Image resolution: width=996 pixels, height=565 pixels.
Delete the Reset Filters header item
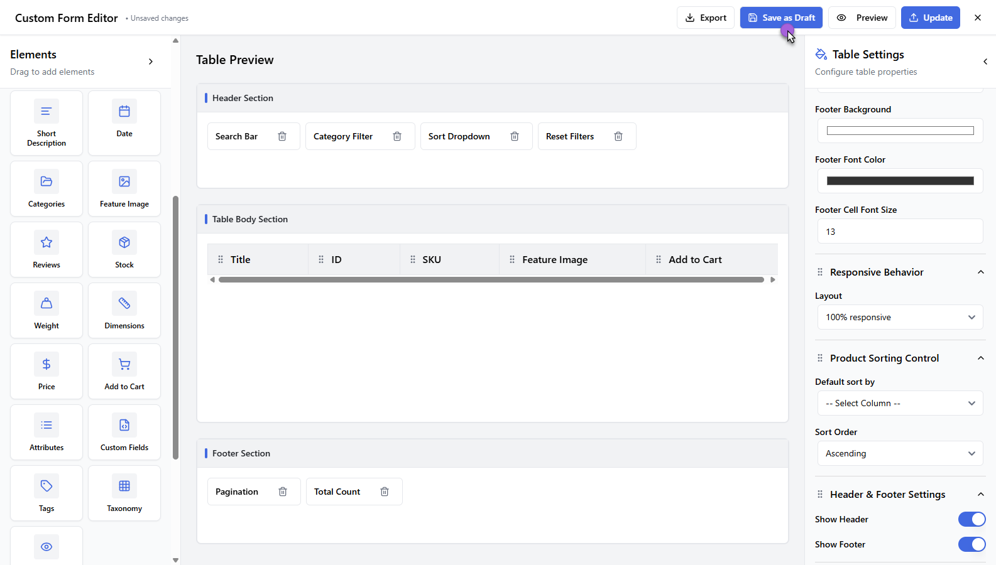click(x=618, y=136)
